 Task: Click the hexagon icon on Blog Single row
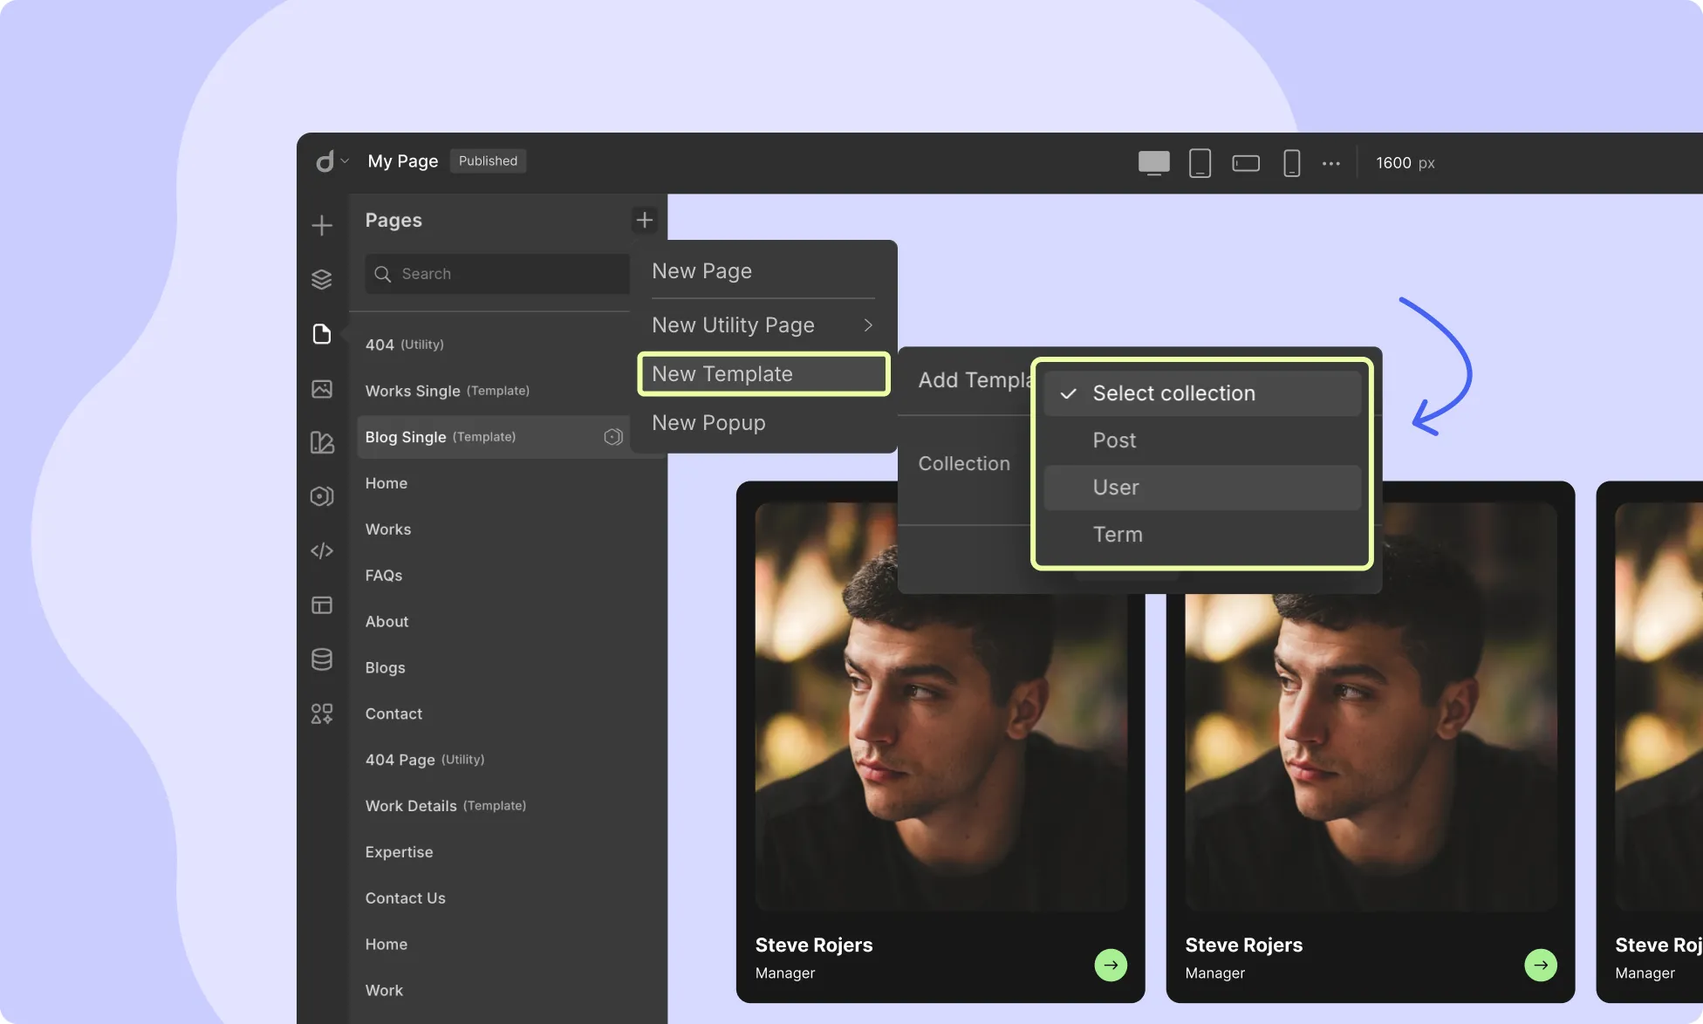click(x=613, y=437)
